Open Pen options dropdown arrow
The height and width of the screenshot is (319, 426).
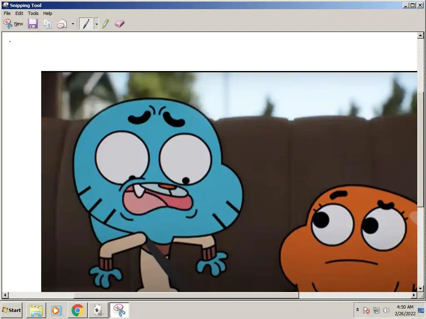pos(97,24)
